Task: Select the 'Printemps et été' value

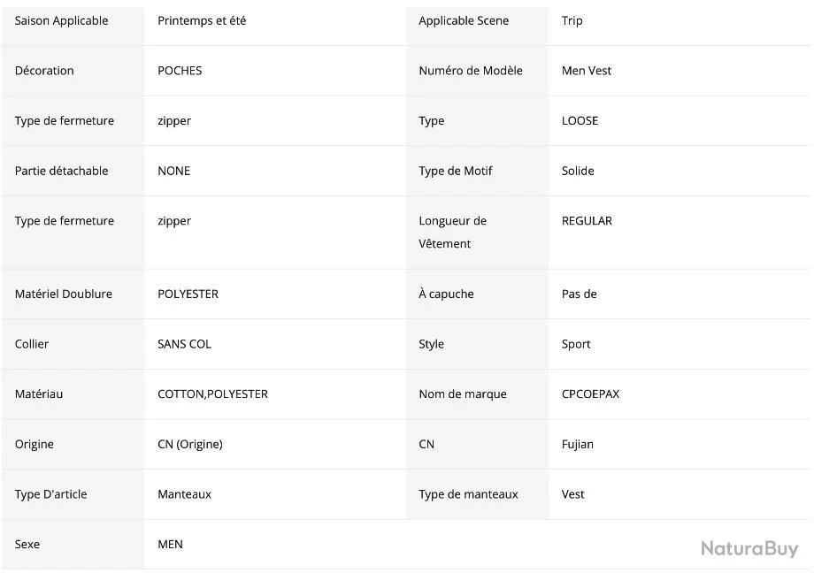Action: [202, 20]
